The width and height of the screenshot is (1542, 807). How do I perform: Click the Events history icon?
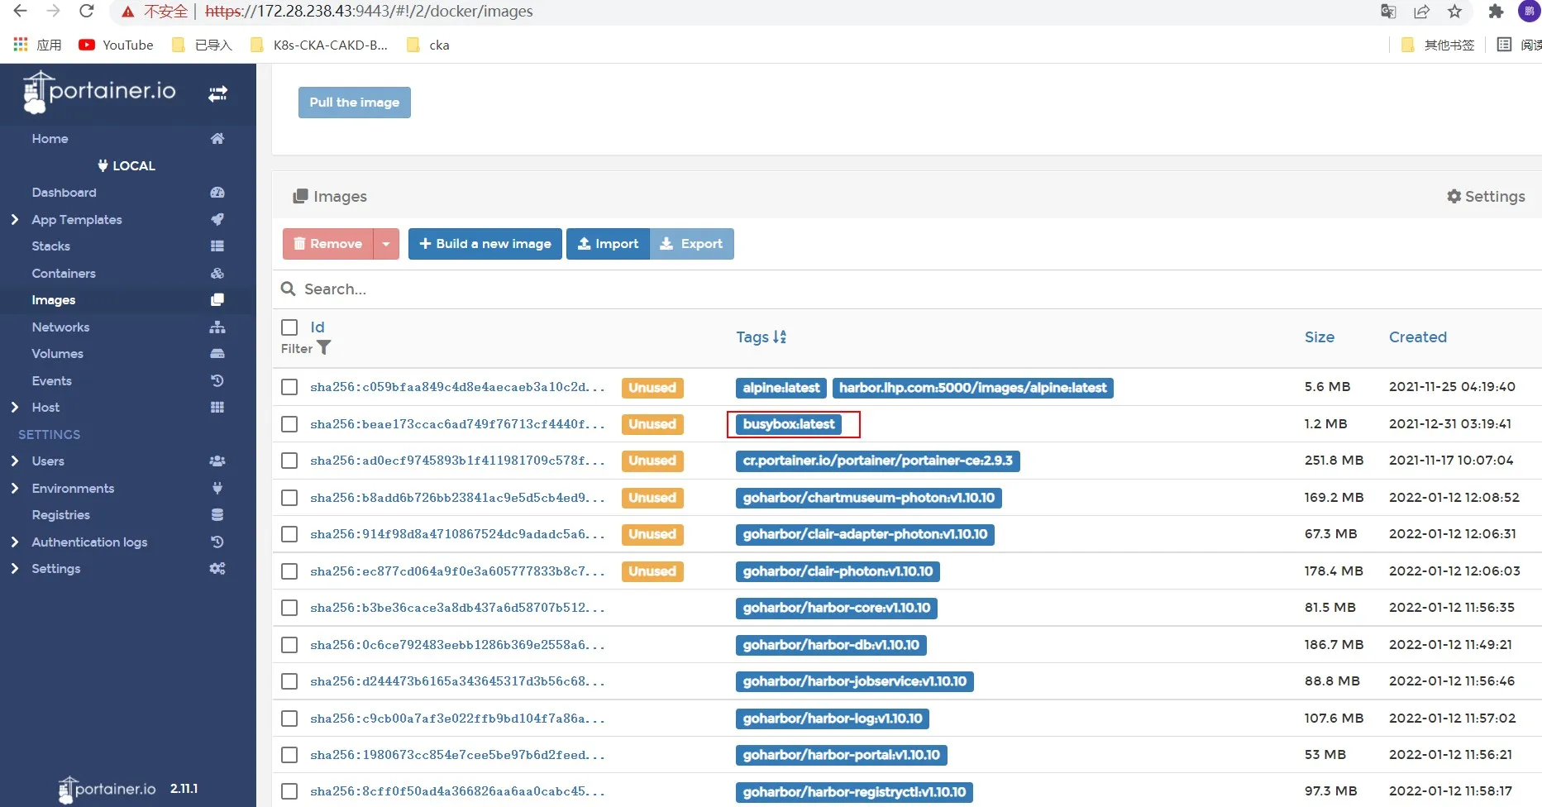pyautogui.click(x=217, y=380)
